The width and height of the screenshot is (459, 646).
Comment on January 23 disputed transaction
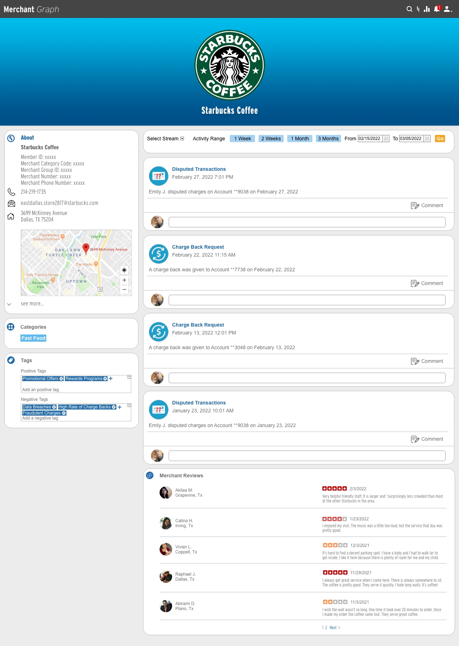tap(427, 439)
